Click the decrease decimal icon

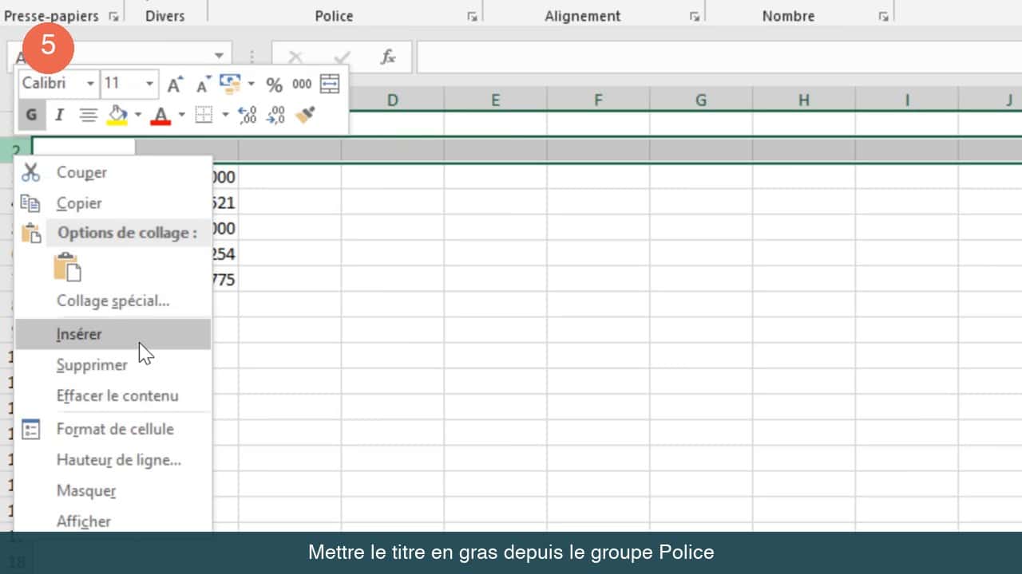point(275,115)
